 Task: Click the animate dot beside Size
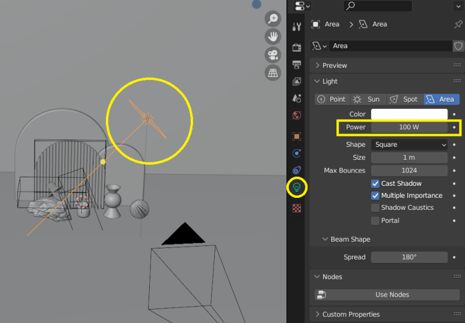[454, 158]
